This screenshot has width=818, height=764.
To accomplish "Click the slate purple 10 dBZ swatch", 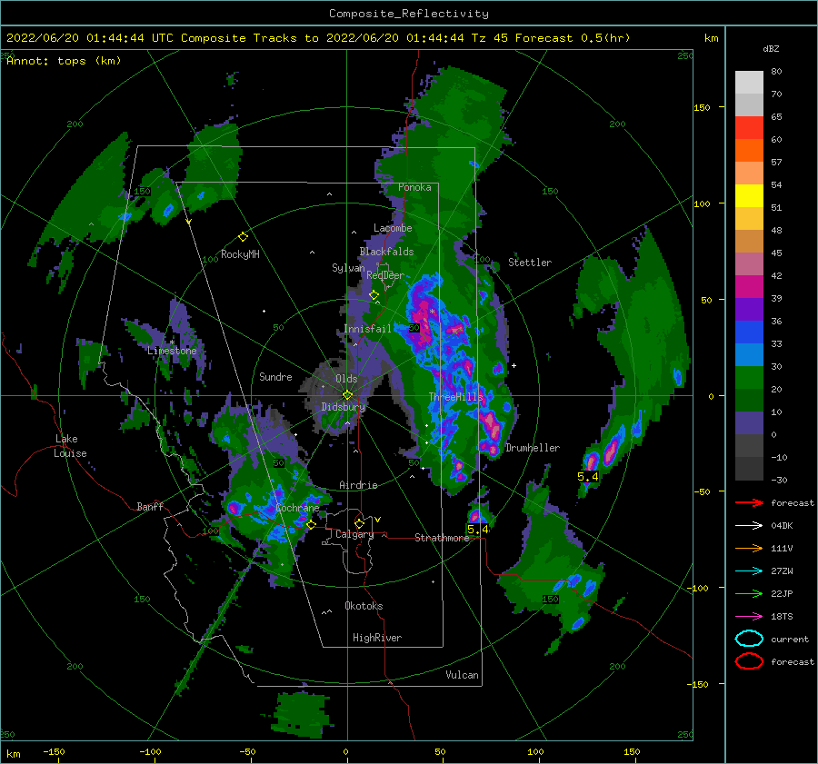I will tap(749, 423).
